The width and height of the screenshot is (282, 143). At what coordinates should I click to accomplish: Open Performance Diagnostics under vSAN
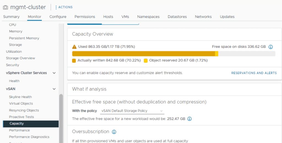point(29,137)
